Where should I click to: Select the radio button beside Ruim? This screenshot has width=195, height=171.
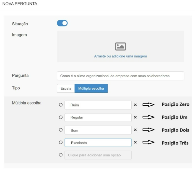click(x=61, y=105)
